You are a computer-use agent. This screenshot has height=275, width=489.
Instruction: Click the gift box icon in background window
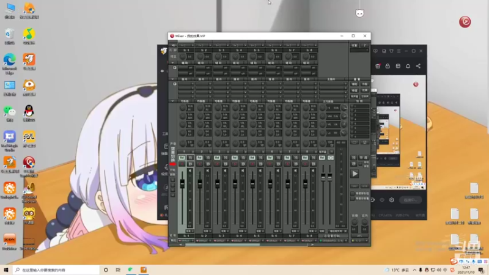378,66
